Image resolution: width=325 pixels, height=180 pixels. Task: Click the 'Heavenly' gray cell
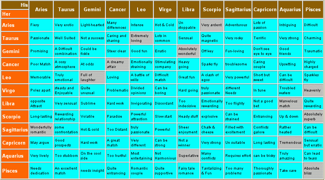pos(313,90)
